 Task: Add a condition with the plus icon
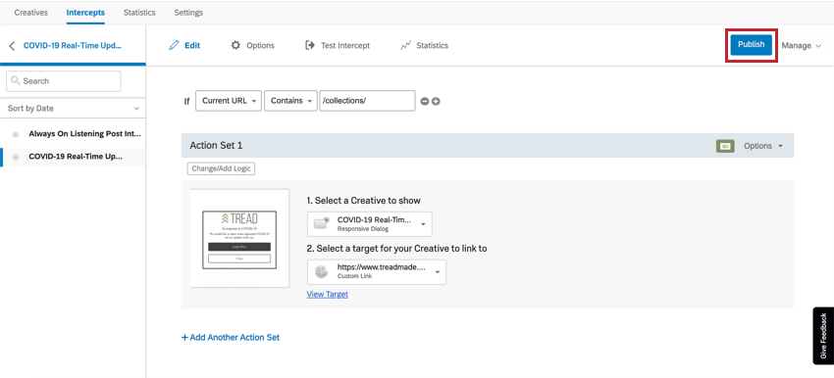(436, 101)
